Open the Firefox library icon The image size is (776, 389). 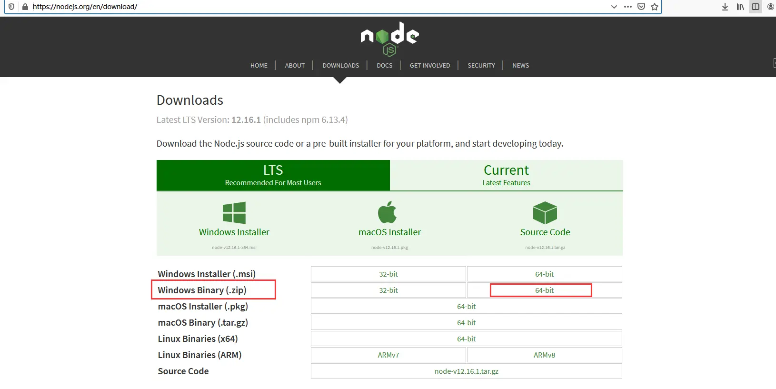pyautogui.click(x=740, y=7)
